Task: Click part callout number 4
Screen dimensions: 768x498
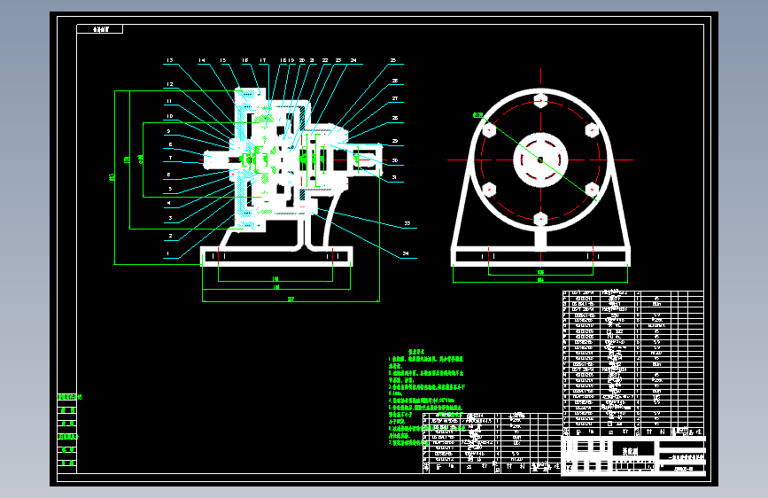Action: coord(169,202)
